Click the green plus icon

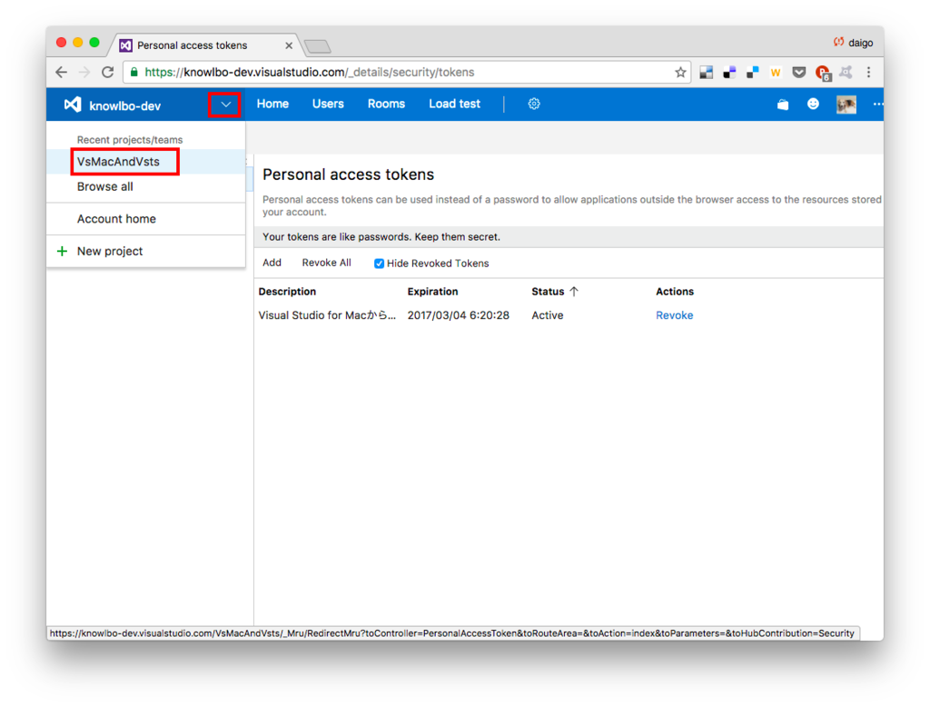pos(62,251)
